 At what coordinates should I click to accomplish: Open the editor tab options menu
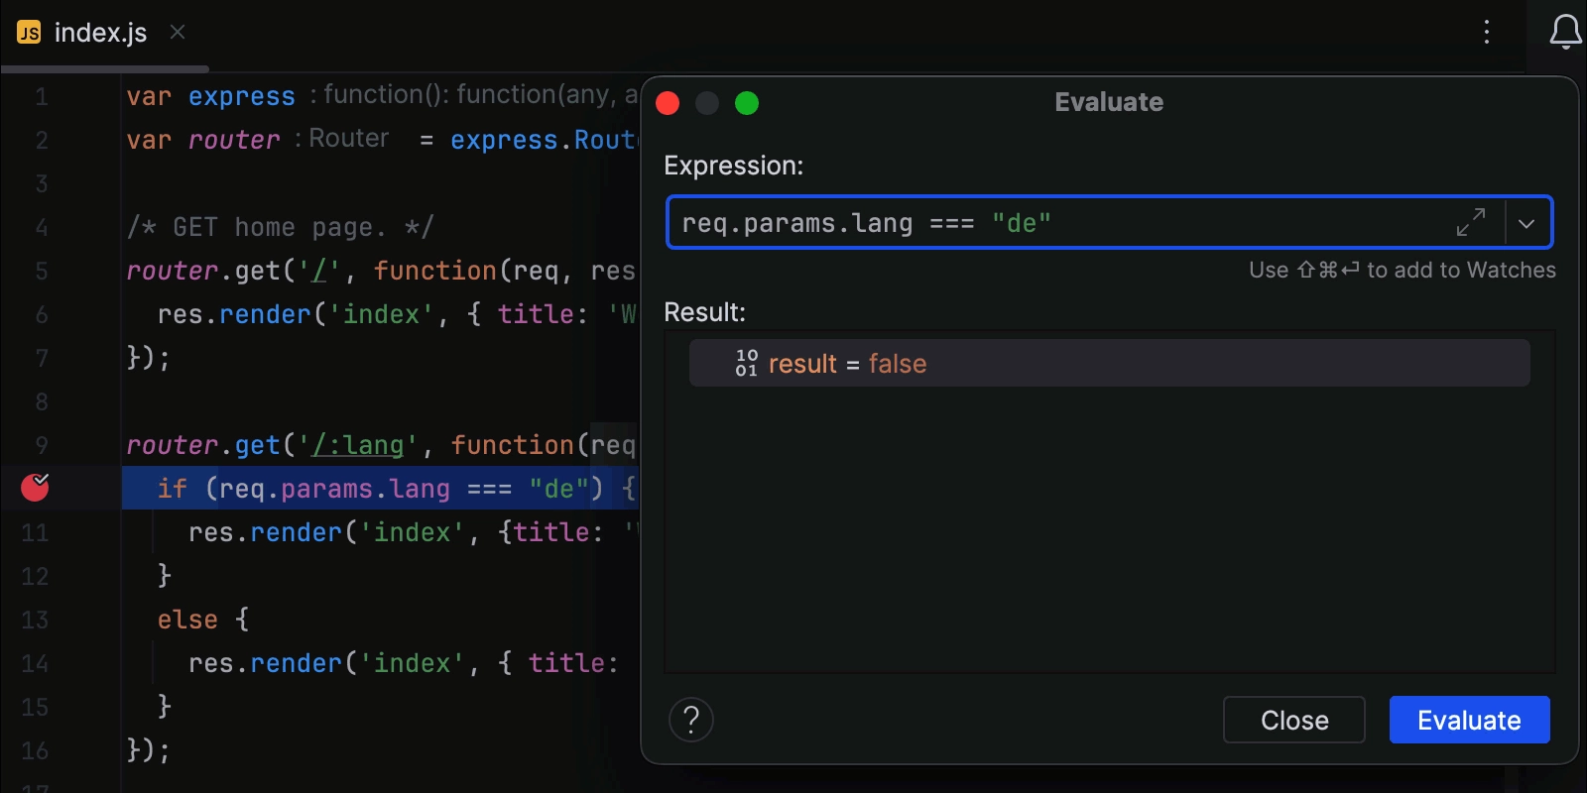coord(1486,32)
